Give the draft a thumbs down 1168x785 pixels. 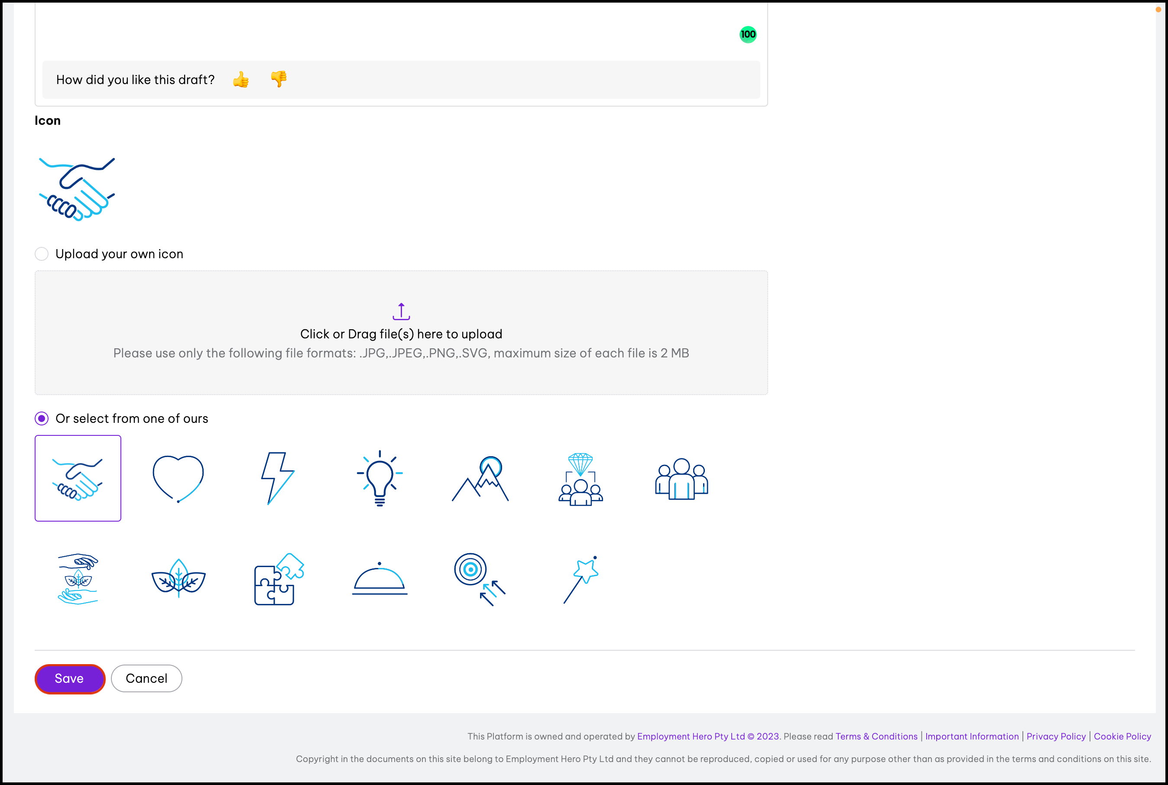point(279,78)
